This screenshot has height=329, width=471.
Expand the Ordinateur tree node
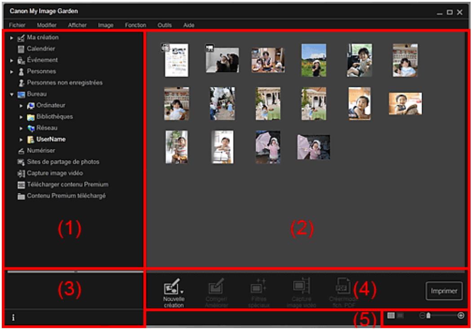click(x=21, y=106)
